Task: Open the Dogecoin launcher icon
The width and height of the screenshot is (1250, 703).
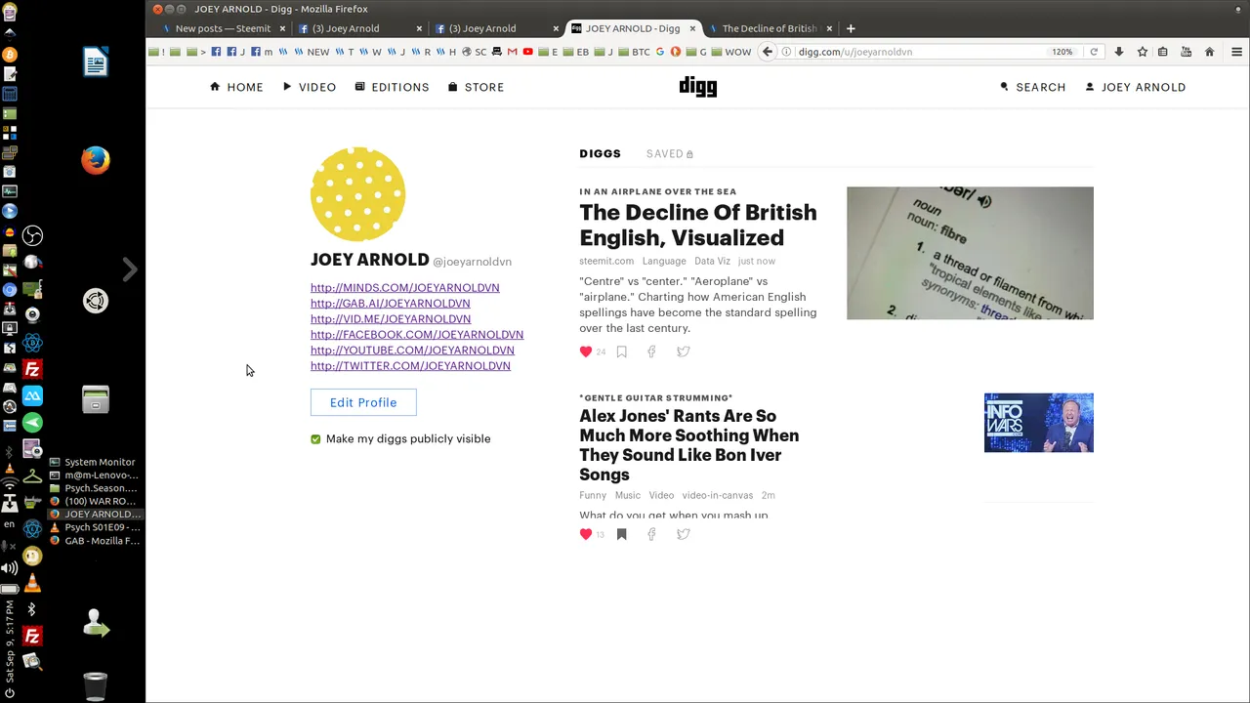Action: coord(32,557)
